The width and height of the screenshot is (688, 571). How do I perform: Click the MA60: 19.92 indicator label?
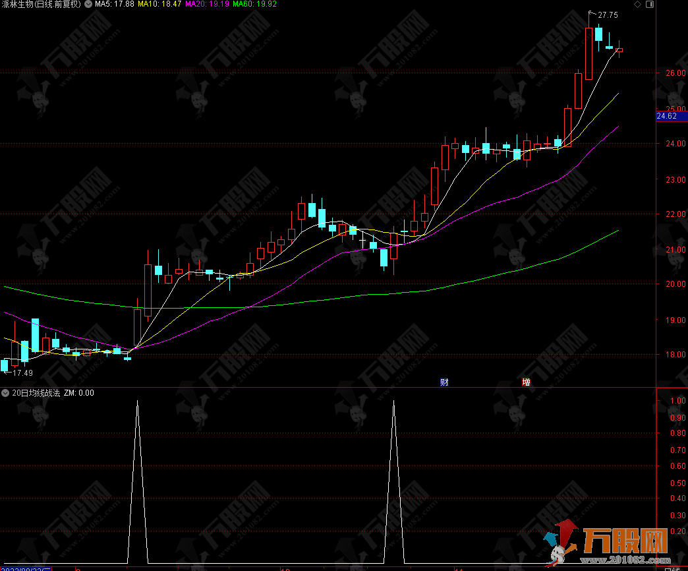click(x=254, y=4)
